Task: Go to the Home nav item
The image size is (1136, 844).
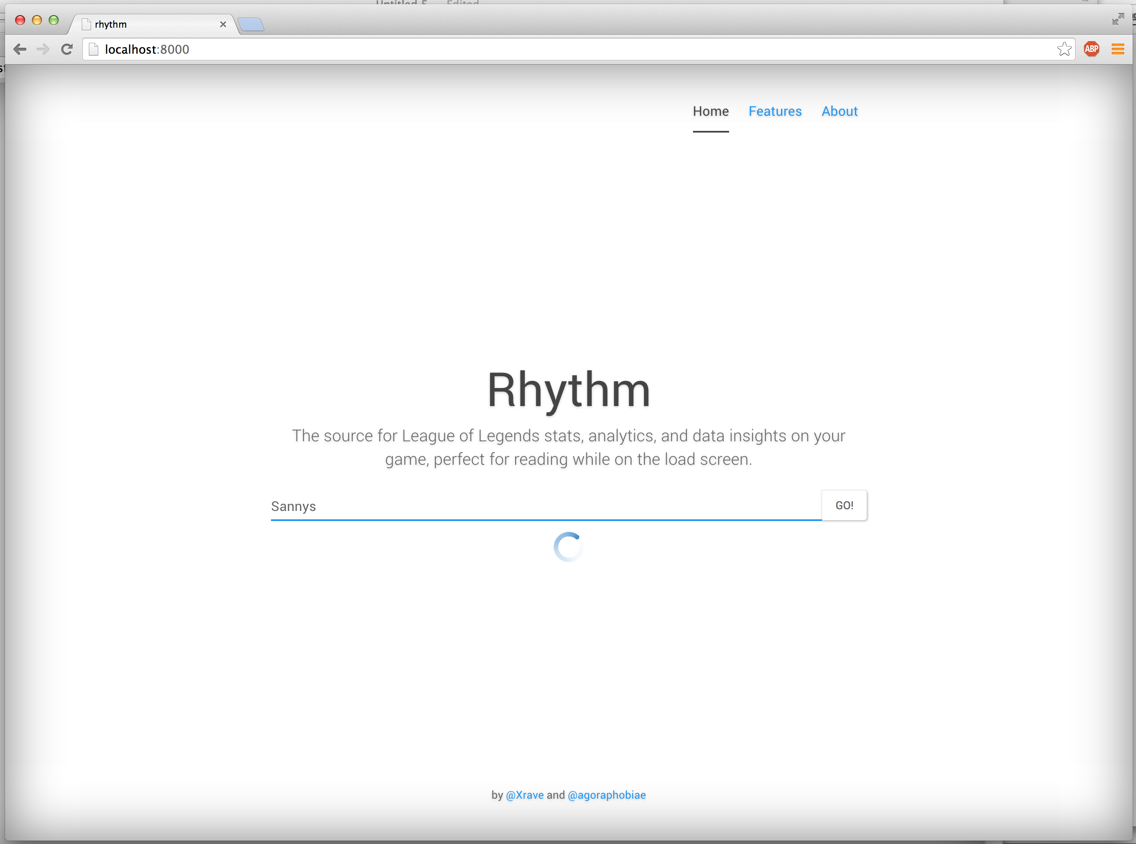Action: [711, 112]
